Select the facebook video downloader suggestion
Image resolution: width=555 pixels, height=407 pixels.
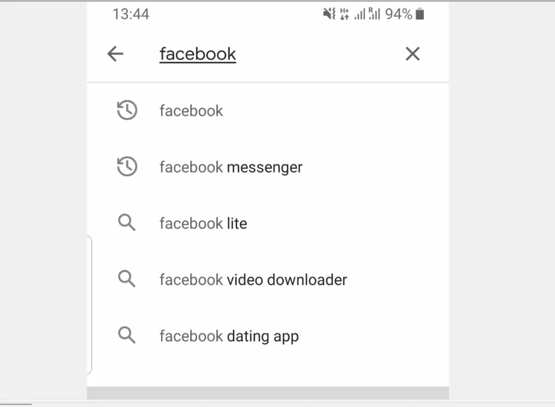[x=253, y=279]
